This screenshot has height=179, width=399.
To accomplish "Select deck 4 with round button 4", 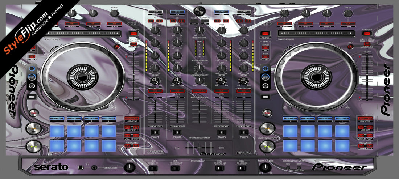I will pyautogui.click(x=265, y=86).
